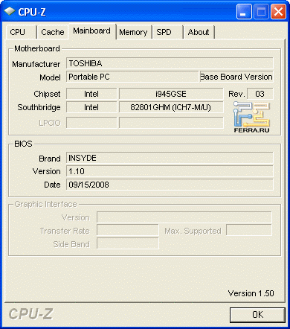Open the About tab
The width and height of the screenshot is (290, 329).
tap(199, 32)
